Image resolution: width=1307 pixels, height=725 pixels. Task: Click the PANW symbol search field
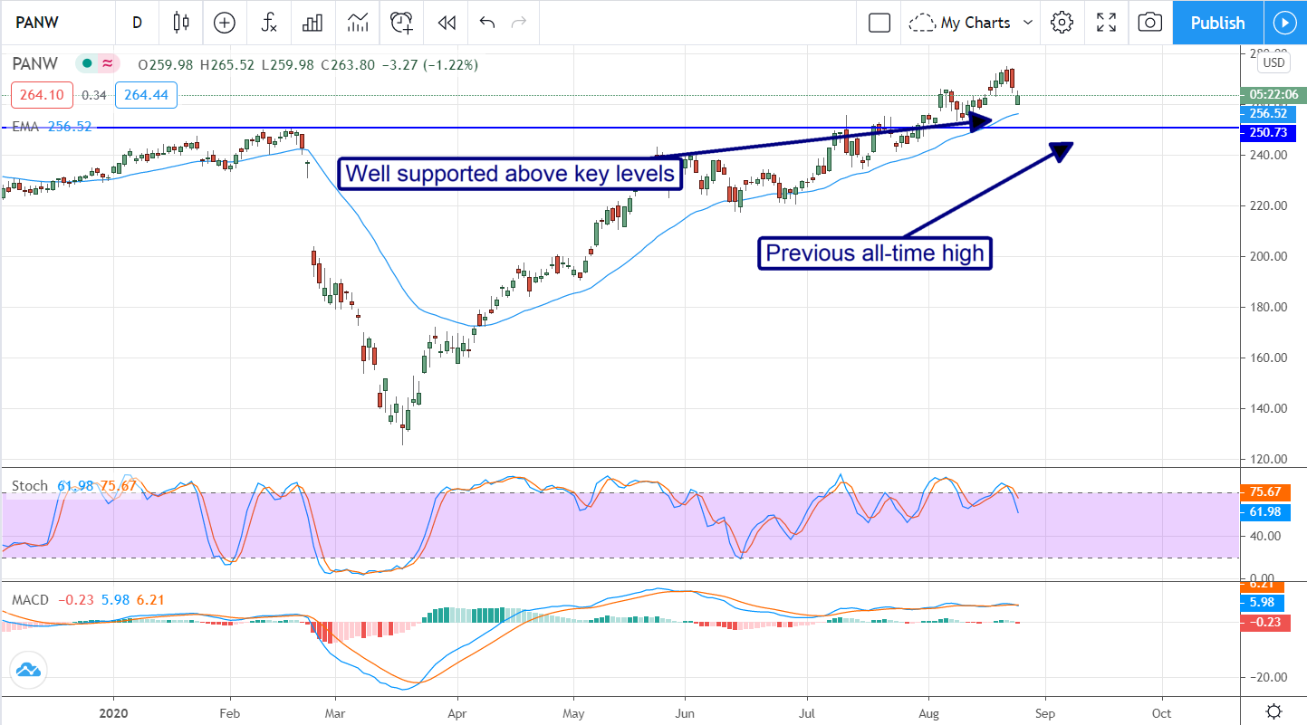coord(54,23)
